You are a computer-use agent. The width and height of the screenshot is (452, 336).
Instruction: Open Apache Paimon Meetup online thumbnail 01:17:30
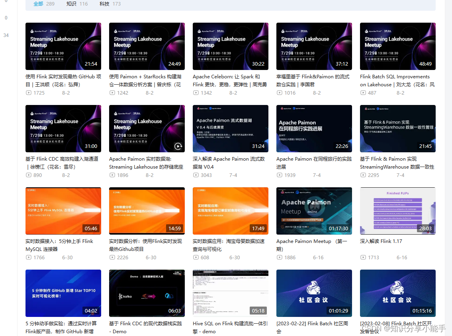click(x=314, y=211)
